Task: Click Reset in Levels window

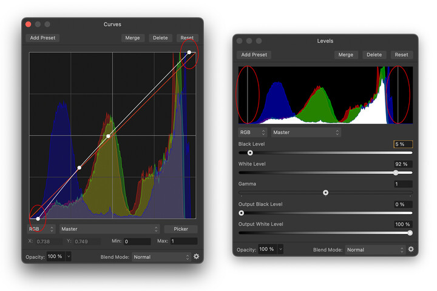Action: click(401, 55)
